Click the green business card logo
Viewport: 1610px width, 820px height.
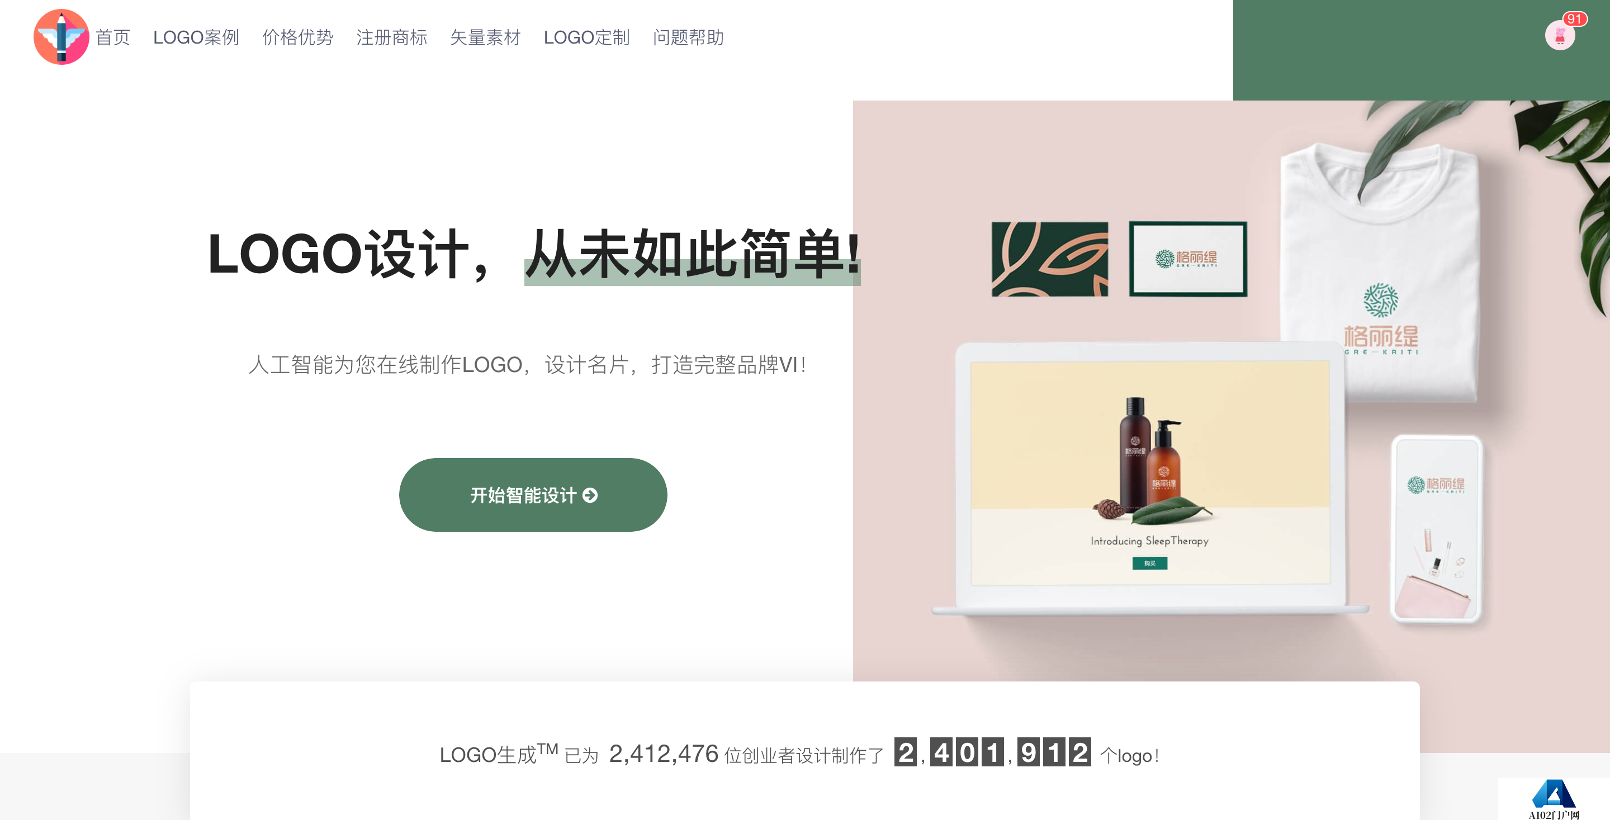tap(1187, 259)
